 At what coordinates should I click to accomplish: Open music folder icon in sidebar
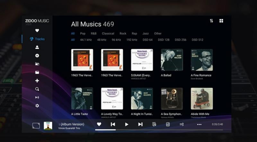(x=37, y=64)
